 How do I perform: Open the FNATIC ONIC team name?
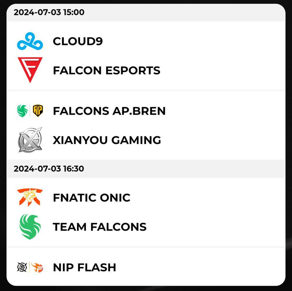tap(92, 198)
